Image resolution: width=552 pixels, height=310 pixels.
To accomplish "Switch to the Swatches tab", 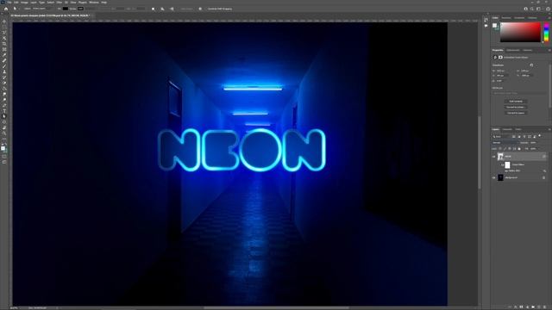I will click(506, 17).
